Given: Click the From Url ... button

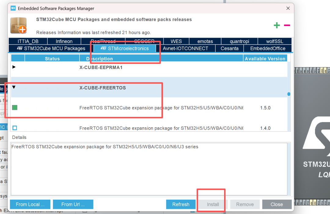Looking at the screenshot, I should click(73, 204).
